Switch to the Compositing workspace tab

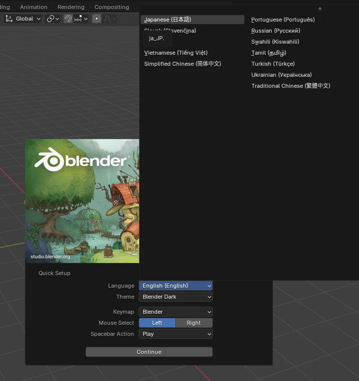click(112, 7)
